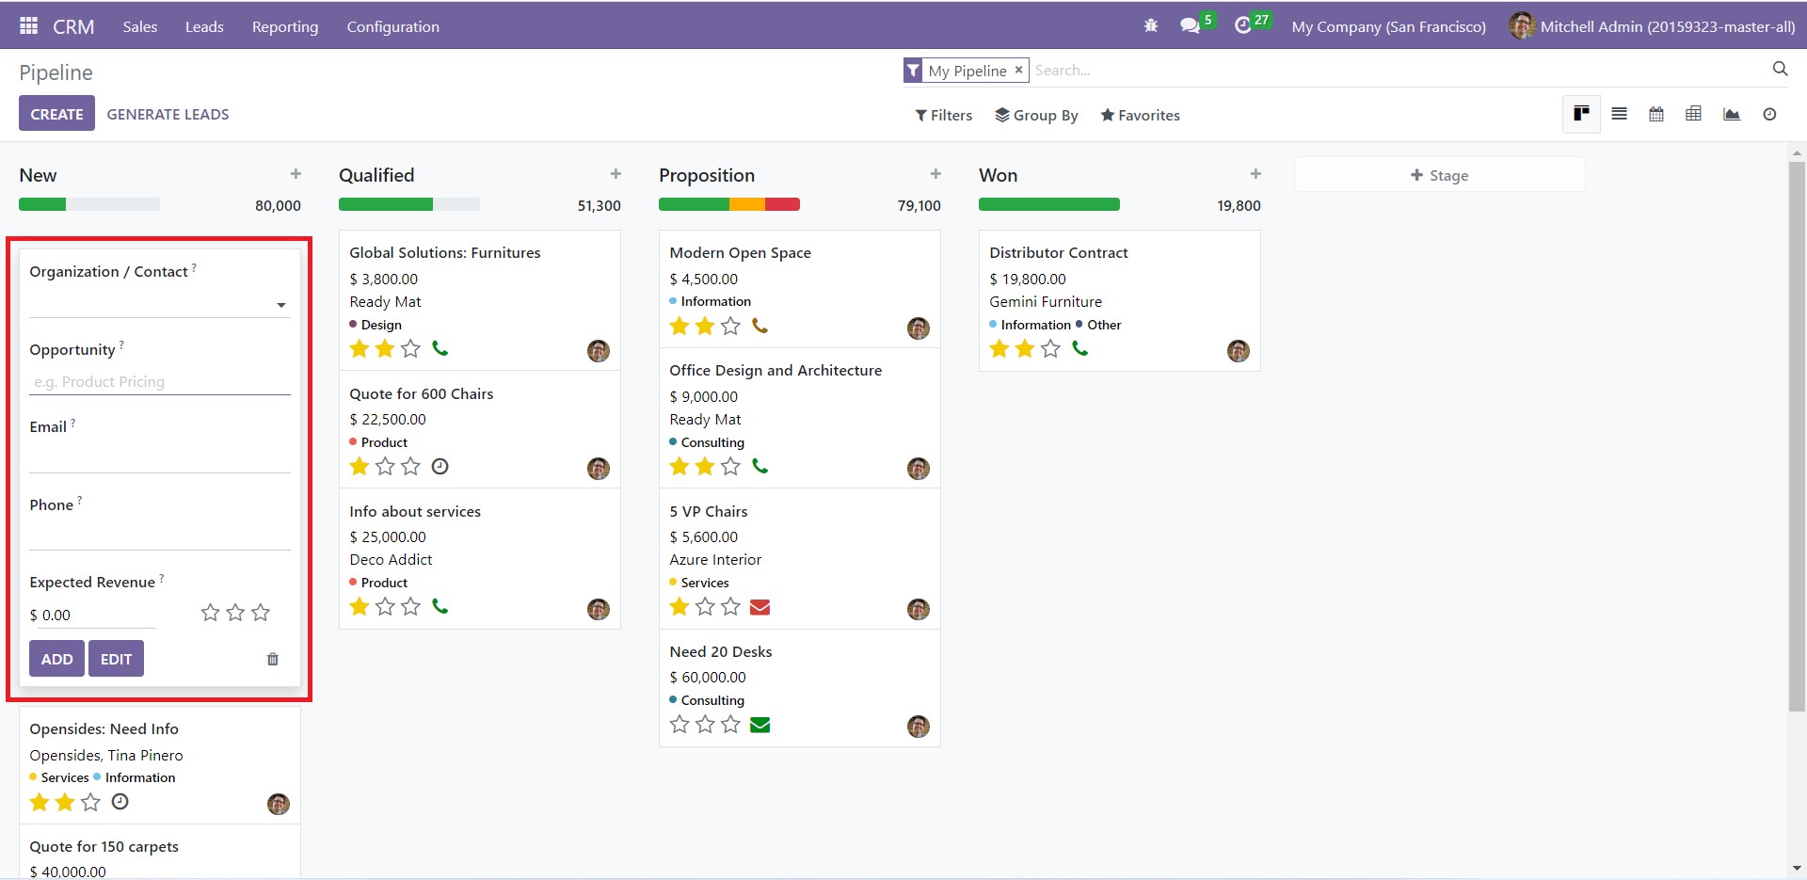Screen dimensions: 1807x880
Task: Open the debug bug icon
Action: (x=1150, y=26)
